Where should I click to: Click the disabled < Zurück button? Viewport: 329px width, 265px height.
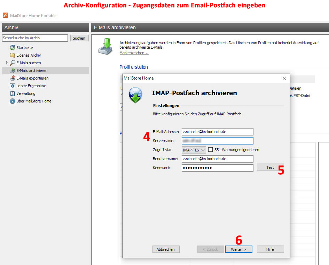210,249
